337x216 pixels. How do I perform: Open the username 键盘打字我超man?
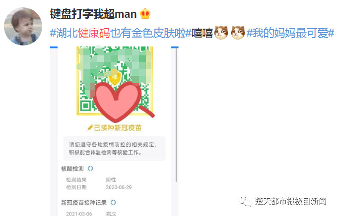[93, 14]
